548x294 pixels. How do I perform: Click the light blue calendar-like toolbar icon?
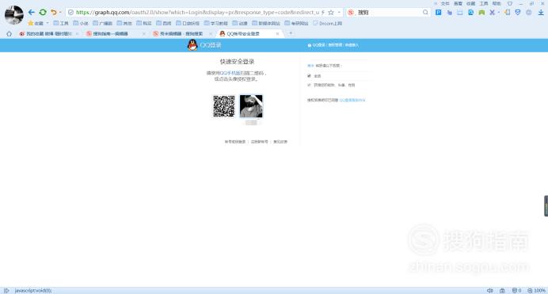coord(460,12)
